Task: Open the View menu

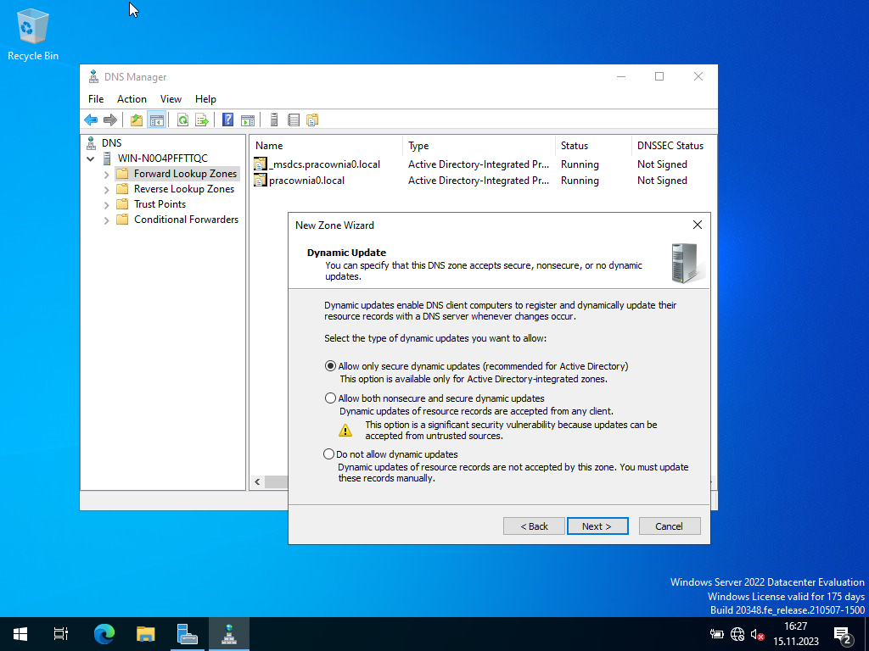Action: (171, 98)
